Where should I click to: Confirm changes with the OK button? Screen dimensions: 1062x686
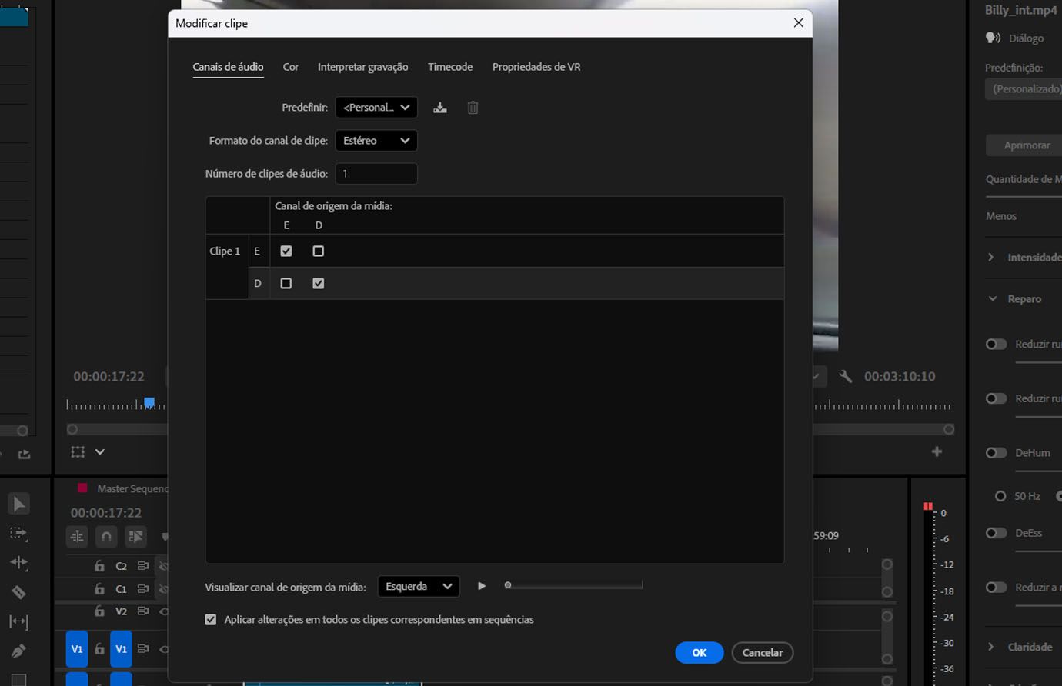click(x=699, y=652)
